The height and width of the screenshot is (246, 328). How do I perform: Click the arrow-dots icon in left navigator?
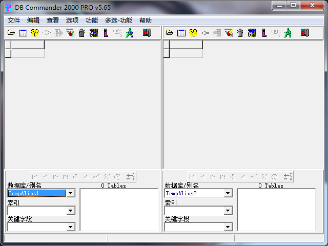pyautogui.click(x=130, y=177)
